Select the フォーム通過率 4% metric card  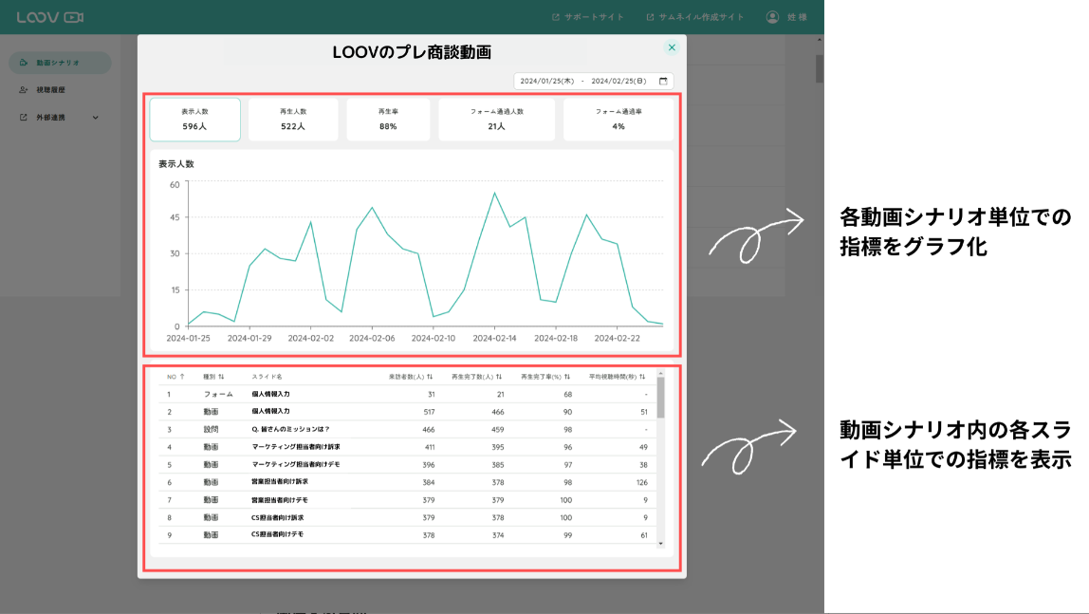(x=618, y=120)
